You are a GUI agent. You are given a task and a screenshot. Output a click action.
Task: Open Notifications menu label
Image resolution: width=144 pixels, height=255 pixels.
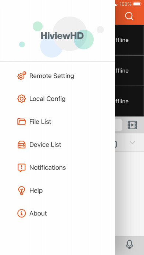pyautogui.click(x=48, y=167)
